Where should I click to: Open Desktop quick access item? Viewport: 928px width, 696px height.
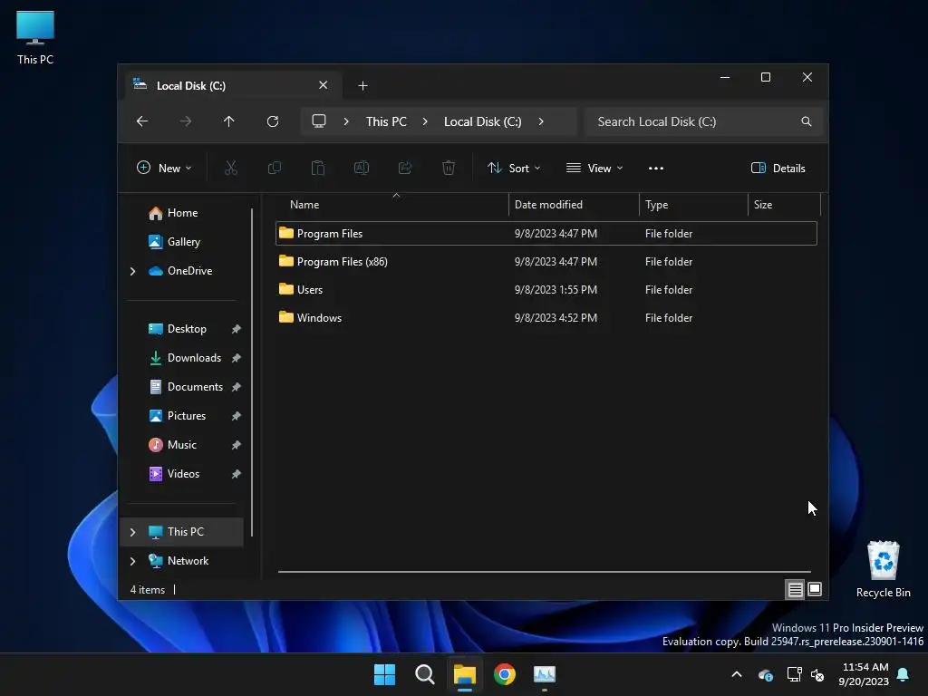pyautogui.click(x=185, y=329)
